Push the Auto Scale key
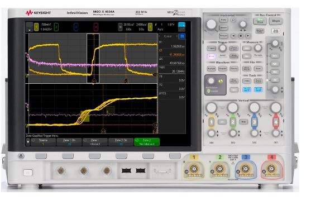The image size is (311, 205). 276,31
